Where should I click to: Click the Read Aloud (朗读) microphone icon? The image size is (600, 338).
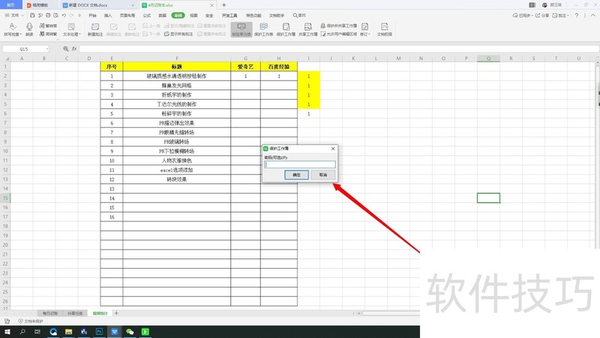coord(29,26)
